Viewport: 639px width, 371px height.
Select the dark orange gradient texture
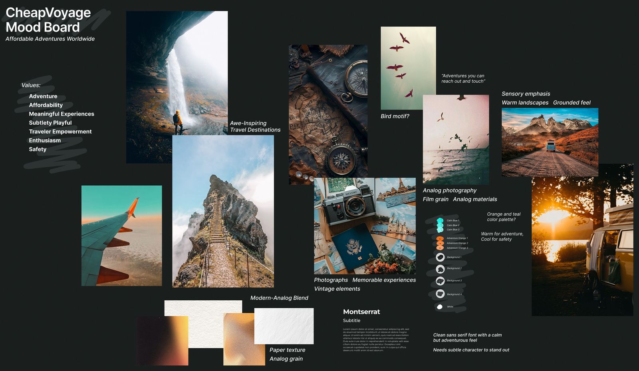(x=162, y=341)
